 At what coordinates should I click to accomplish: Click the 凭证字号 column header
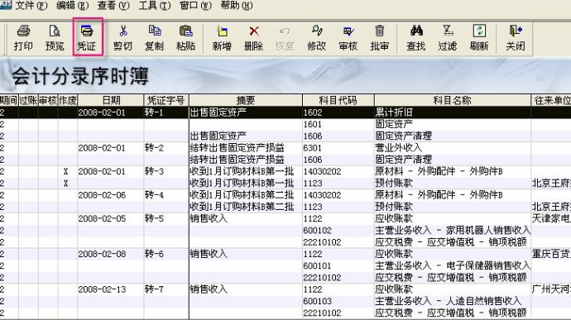(166, 101)
